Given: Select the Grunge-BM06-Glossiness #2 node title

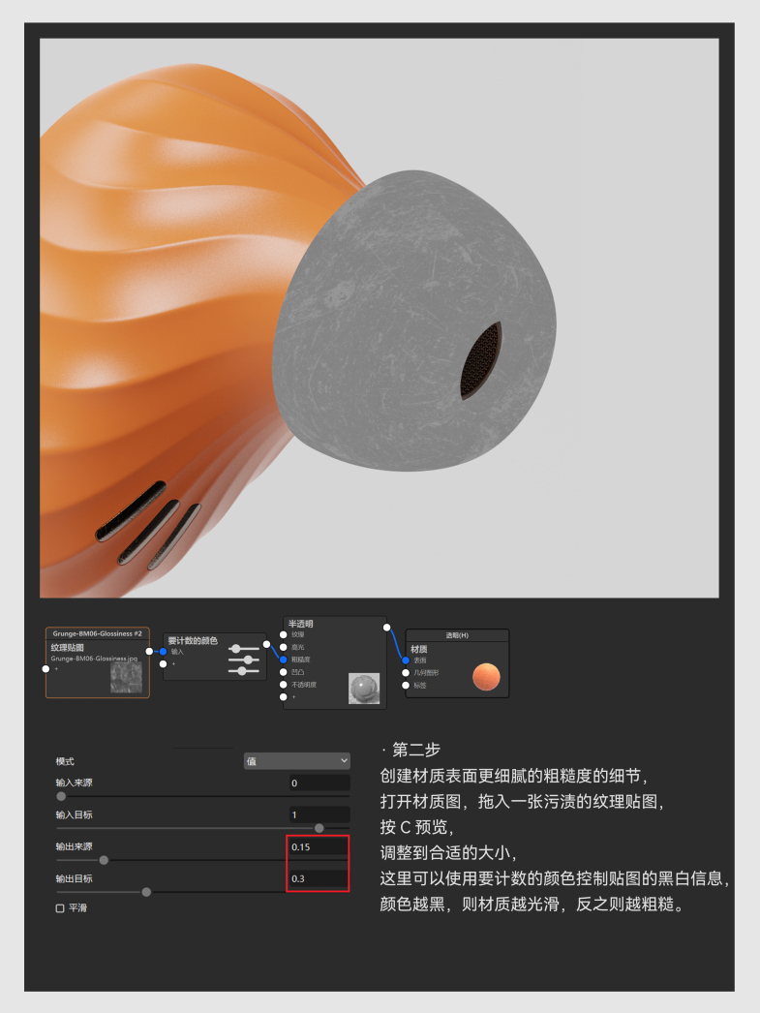Looking at the screenshot, I should click(97, 633).
